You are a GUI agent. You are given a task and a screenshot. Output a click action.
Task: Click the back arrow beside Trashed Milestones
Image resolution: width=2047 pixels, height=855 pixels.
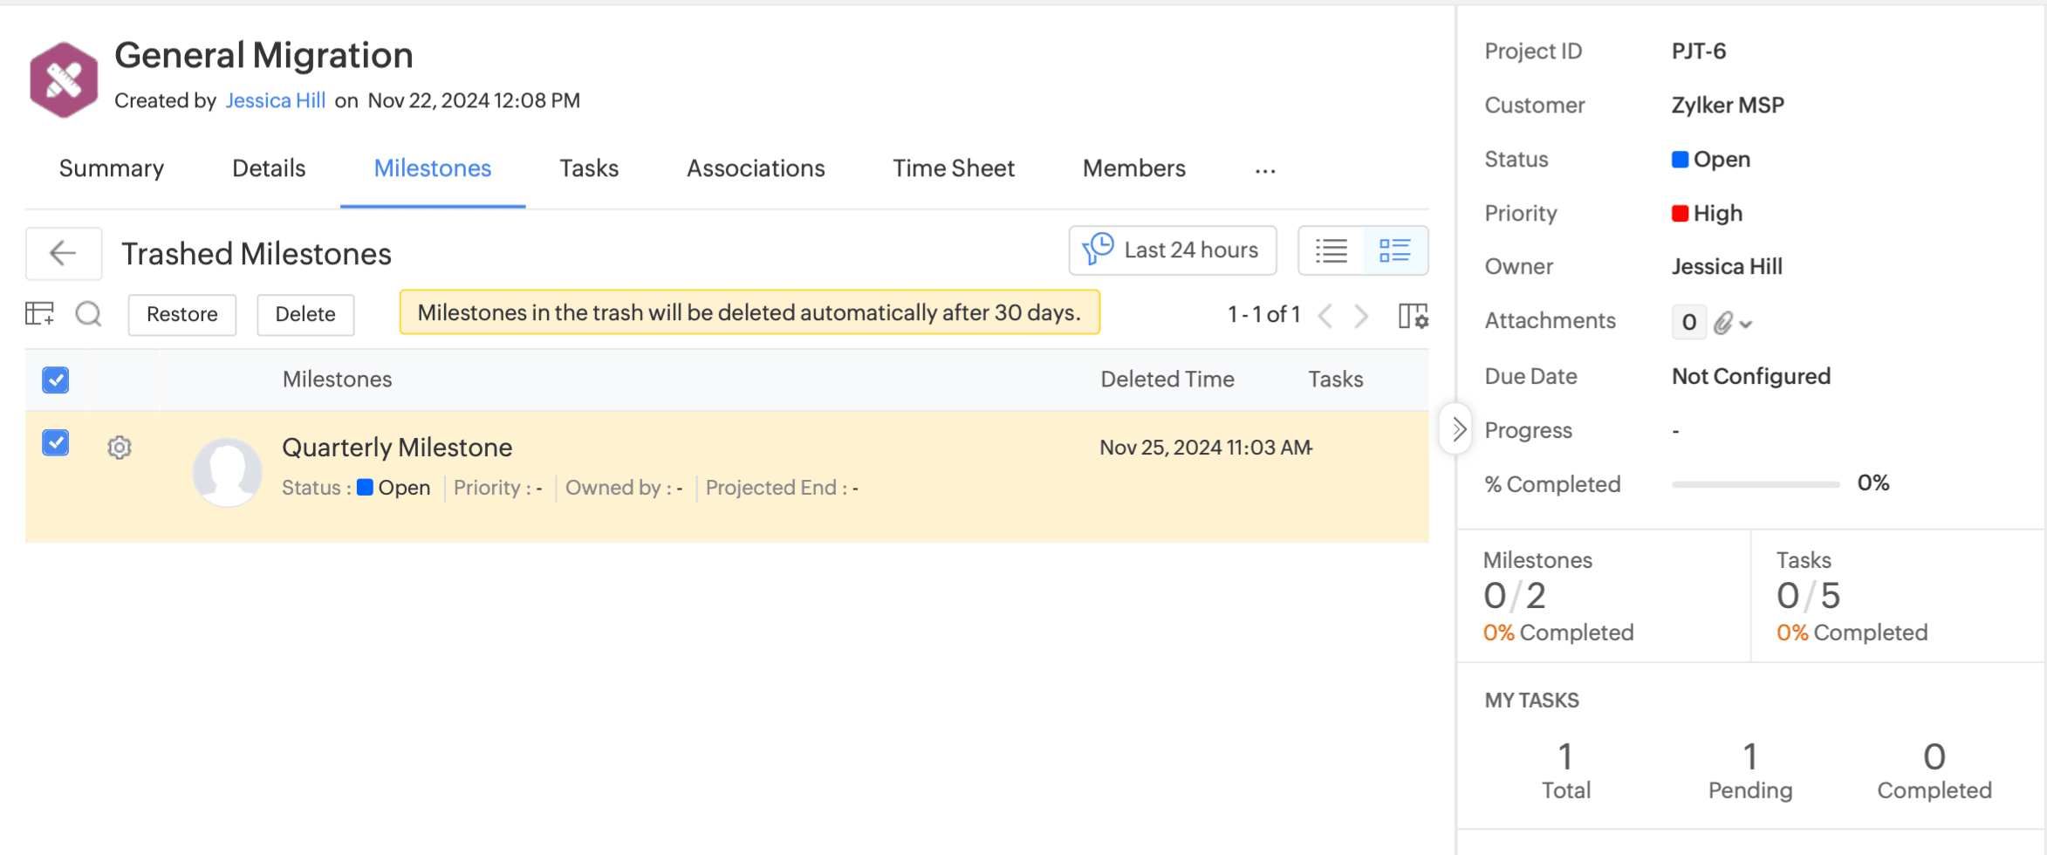point(63,254)
